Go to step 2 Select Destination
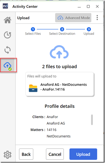 pos(62,31)
